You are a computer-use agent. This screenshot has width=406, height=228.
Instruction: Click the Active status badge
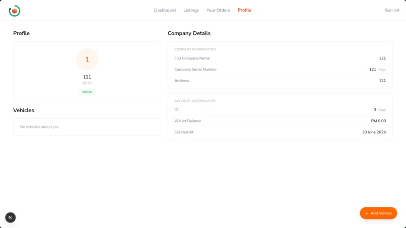[87, 92]
